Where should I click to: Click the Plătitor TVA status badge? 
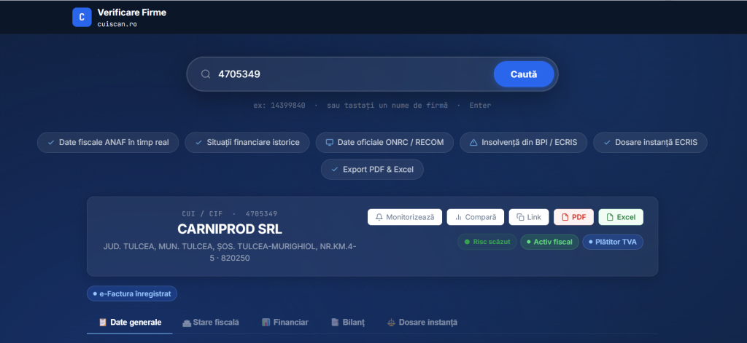[x=613, y=242]
